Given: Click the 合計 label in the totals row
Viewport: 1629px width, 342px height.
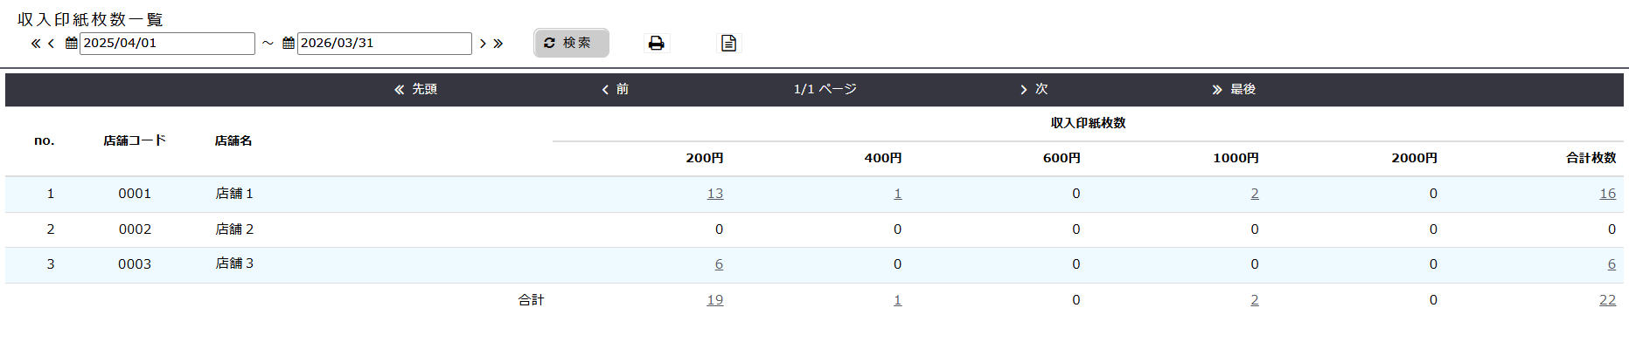Looking at the screenshot, I should (531, 300).
